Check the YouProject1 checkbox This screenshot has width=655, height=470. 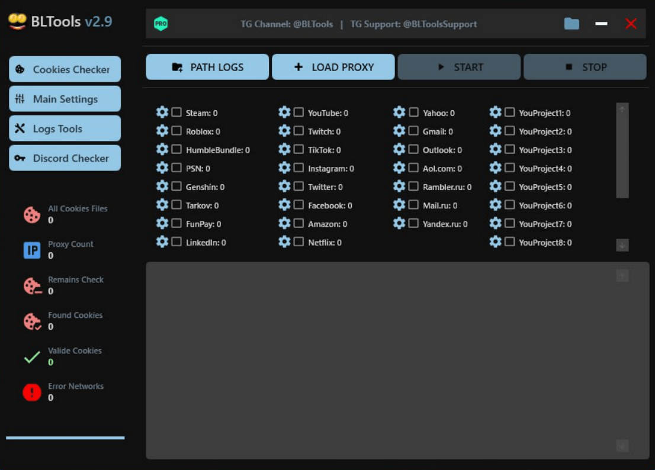[x=509, y=112]
